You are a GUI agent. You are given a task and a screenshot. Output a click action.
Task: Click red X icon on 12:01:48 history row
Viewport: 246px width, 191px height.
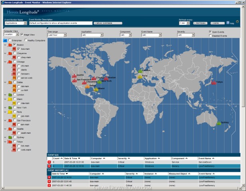point(49,181)
